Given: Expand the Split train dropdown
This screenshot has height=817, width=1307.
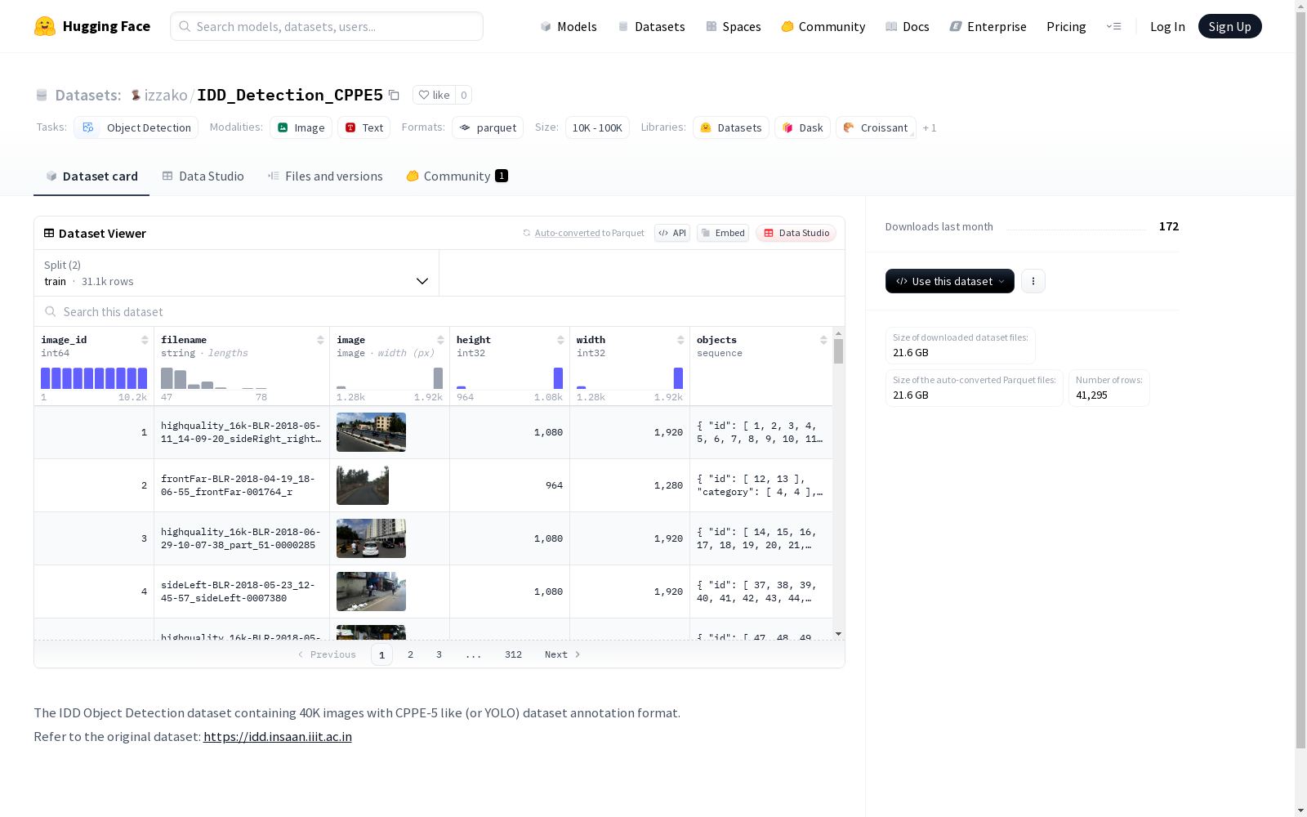Looking at the screenshot, I should (237, 273).
